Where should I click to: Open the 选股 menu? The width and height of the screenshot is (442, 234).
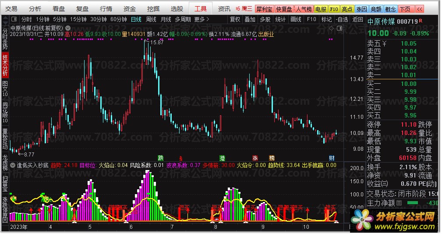177,9
